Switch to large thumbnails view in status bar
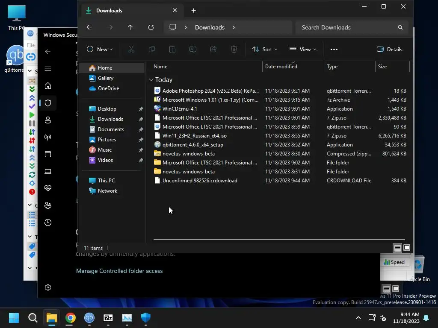 (x=407, y=248)
